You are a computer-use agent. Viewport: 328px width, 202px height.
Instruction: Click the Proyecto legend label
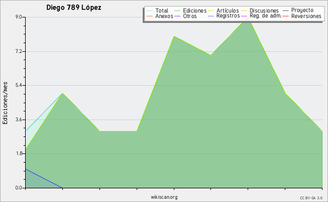pyautogui.click(x=302, y=10)
